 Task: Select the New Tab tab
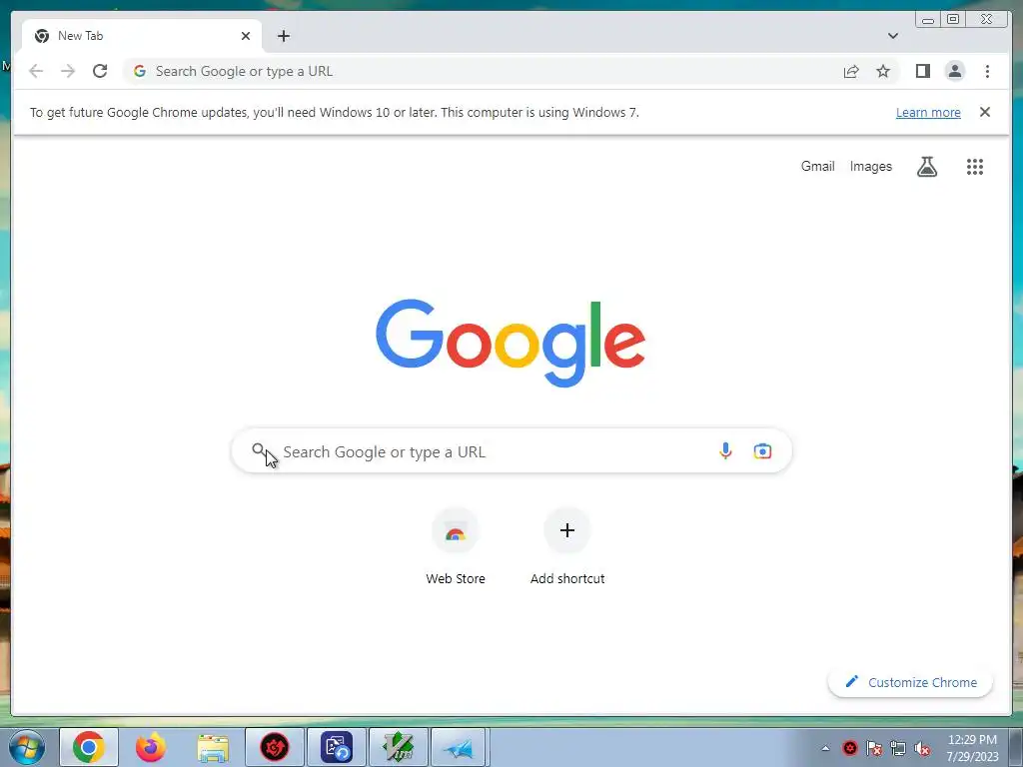tap(142, 36)
